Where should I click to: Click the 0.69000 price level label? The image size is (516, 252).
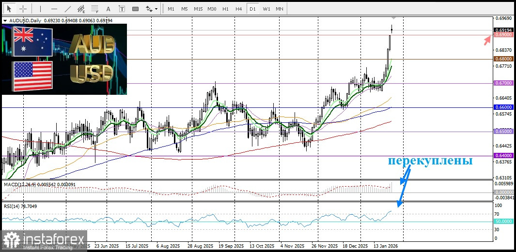pos(502,35)
